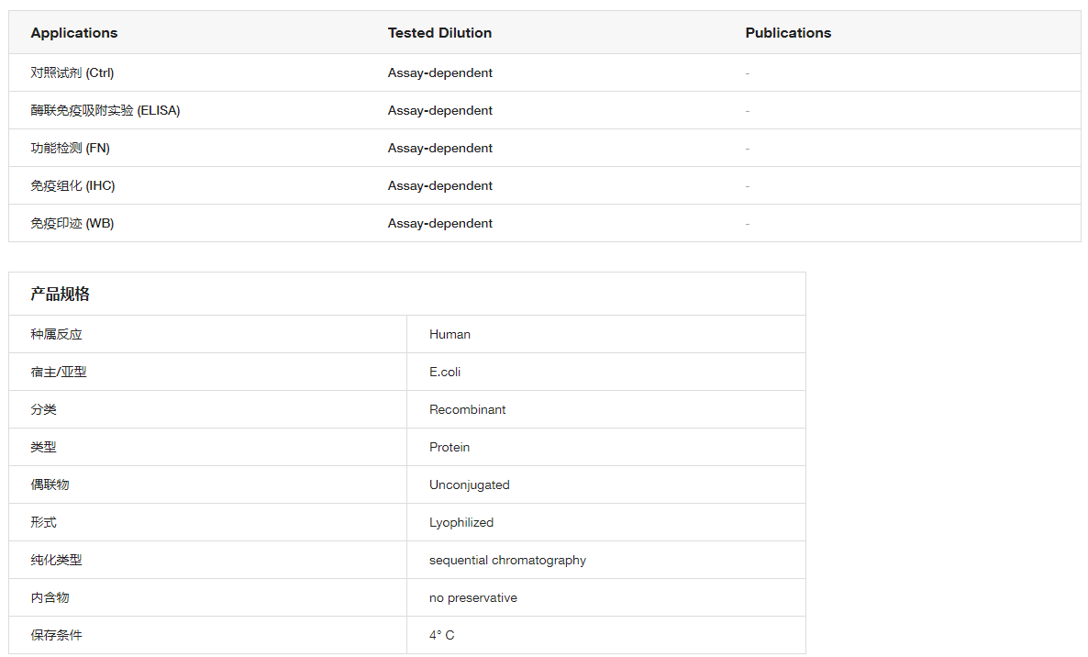Click the E.coli host value
1088x657 pixels.
445,372
